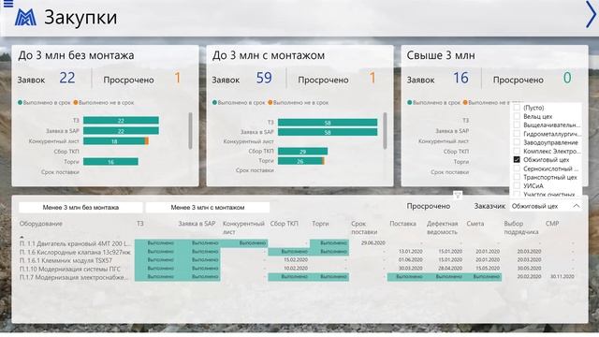Open the Заказчик Обжиговый цех combo box
Image resolution: width=599 pixels, height=337 pixels.
(546, 206)
